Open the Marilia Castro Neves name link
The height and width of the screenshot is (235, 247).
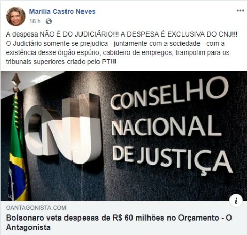point(62,11)
